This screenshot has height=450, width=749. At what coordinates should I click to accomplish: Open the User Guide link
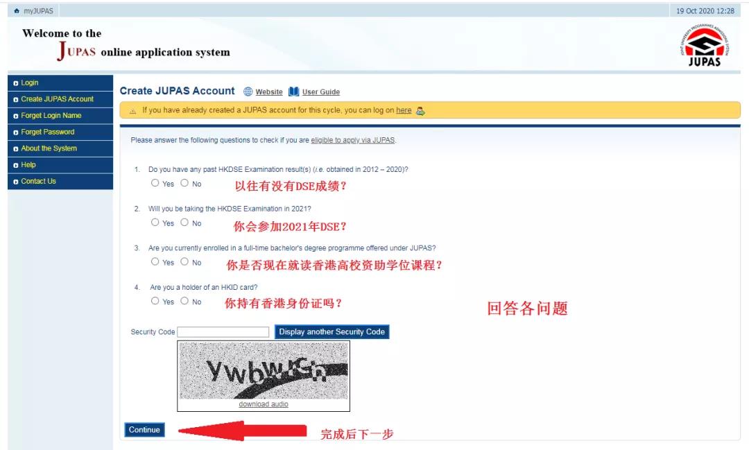tap(321, 92)
